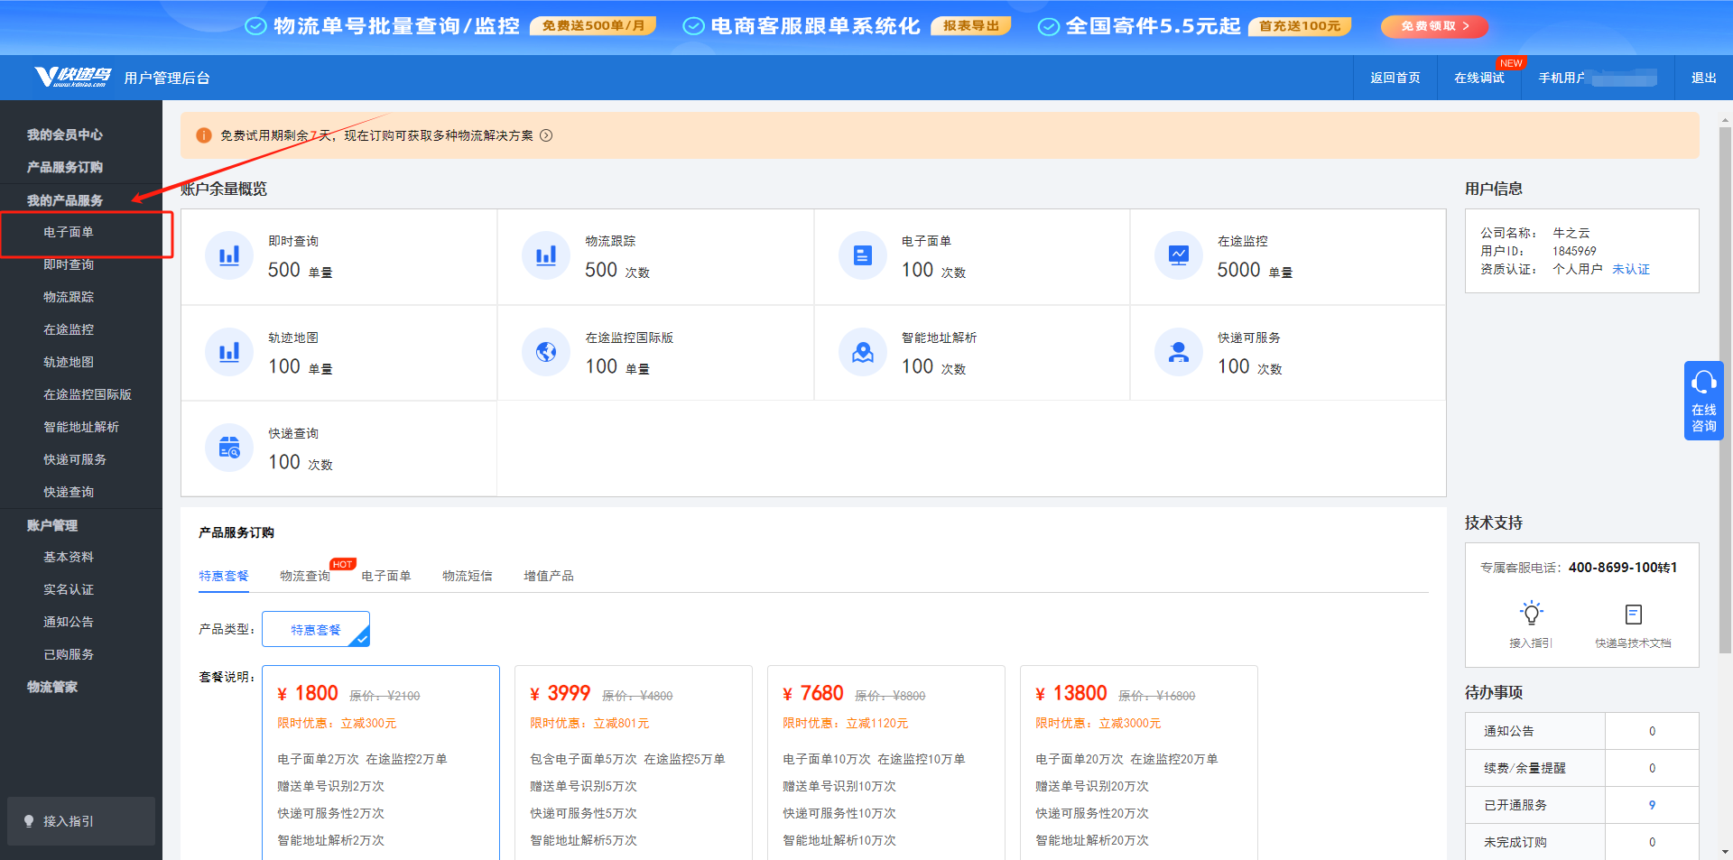This screenshot has height=860, width=1733.
Task: Switch to the 物流查询 tab
Action: [305, 576]
